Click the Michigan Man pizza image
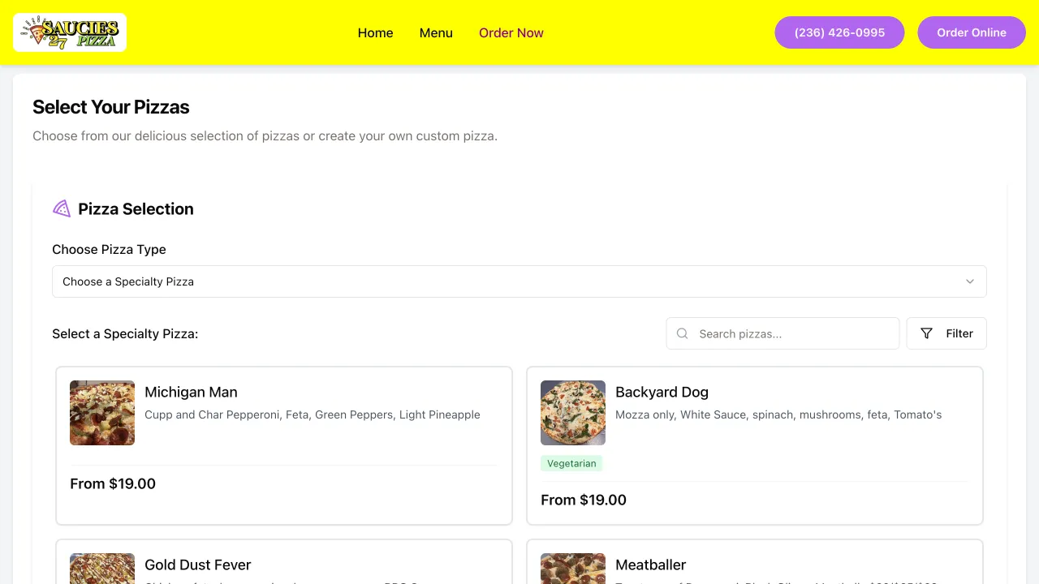Screen dimensions: 1039x584 coord(101,412)
